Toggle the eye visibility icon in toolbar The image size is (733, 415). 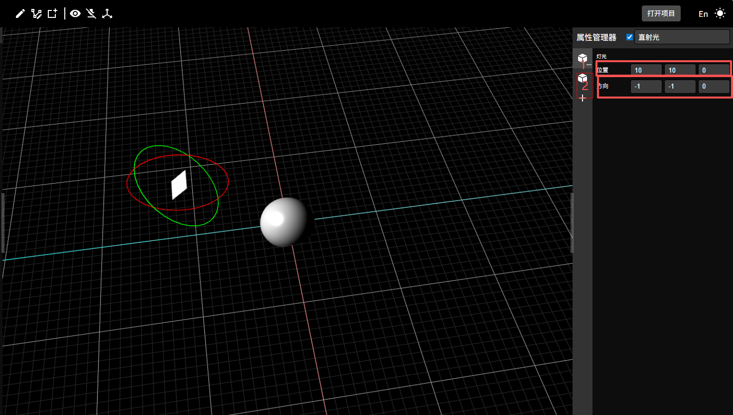75,13
